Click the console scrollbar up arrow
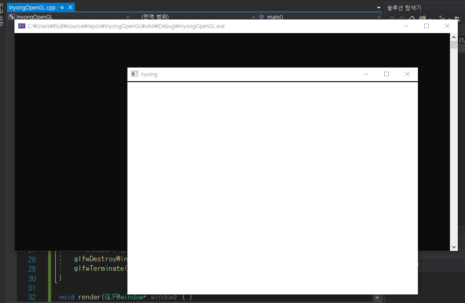The width and height of the screenshot is (465, 303). (454, 37)
